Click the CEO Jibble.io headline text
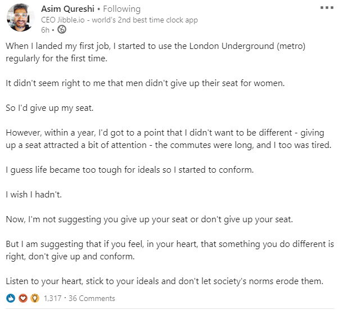Viewport: 343px width, 310px height. tap(119, 20)
